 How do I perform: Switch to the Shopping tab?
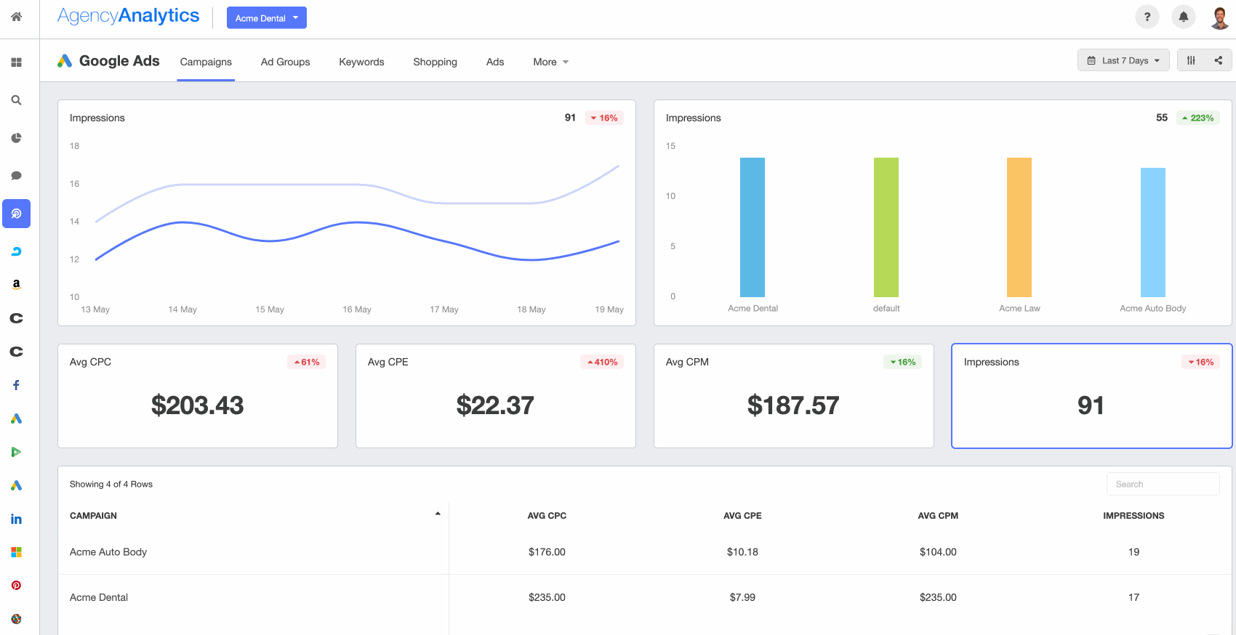click(435, 62)
